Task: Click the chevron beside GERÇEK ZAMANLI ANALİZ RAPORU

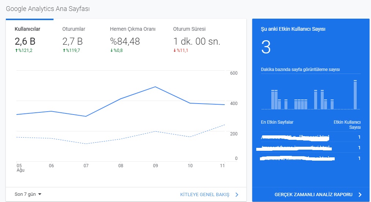Action: click(360, 195)
